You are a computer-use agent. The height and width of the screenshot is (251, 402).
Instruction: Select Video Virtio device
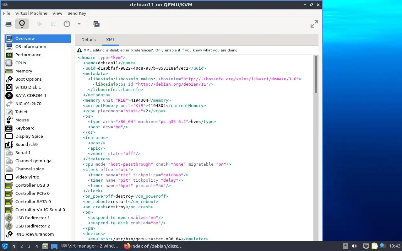38,177
